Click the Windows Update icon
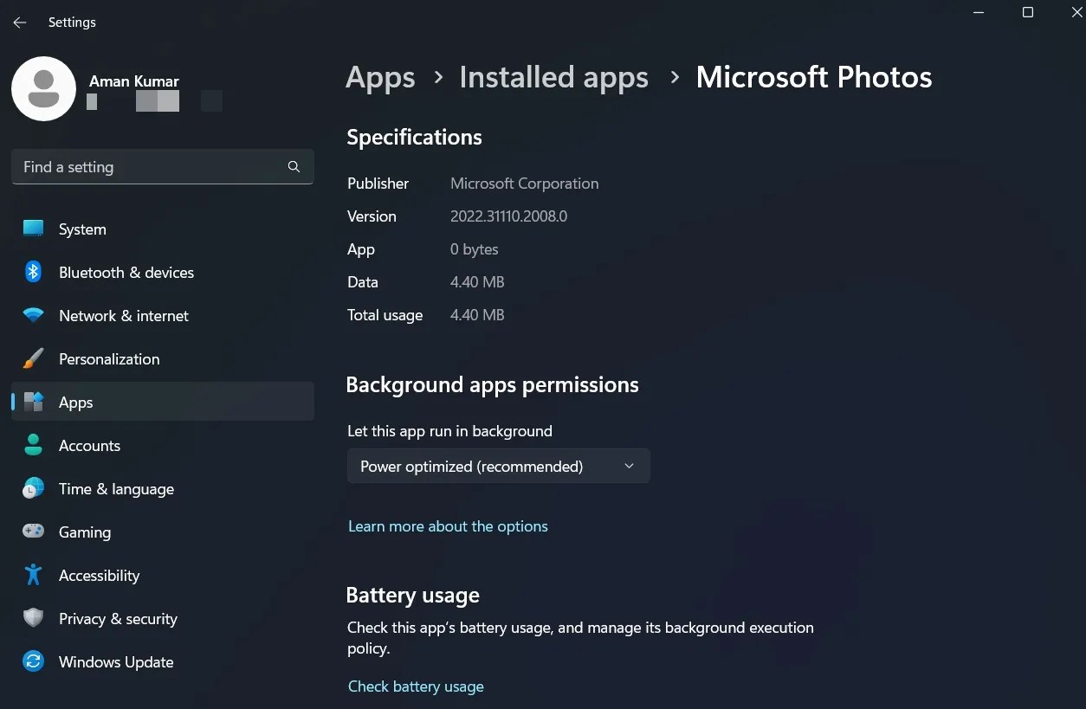The image size is (1086, 709). tap(32, 661)
